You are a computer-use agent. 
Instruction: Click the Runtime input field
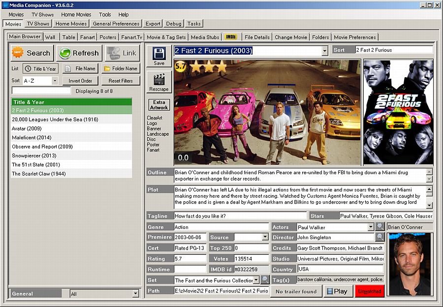(x=190, y=269)
